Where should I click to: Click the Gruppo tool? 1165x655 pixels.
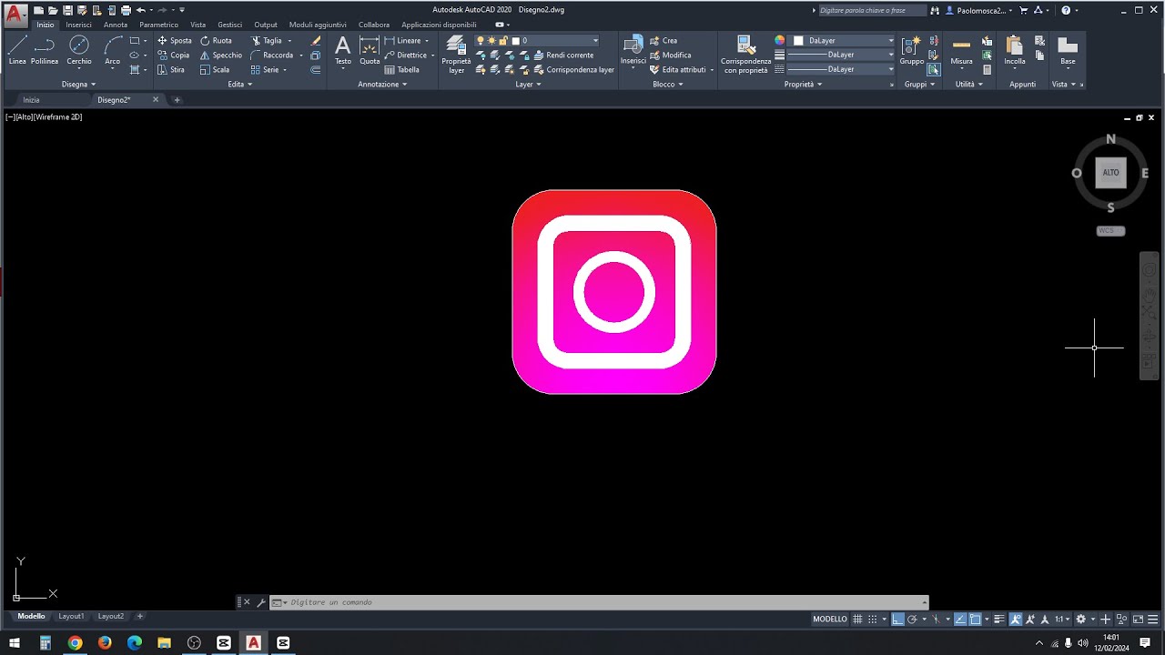click(911, 50)
